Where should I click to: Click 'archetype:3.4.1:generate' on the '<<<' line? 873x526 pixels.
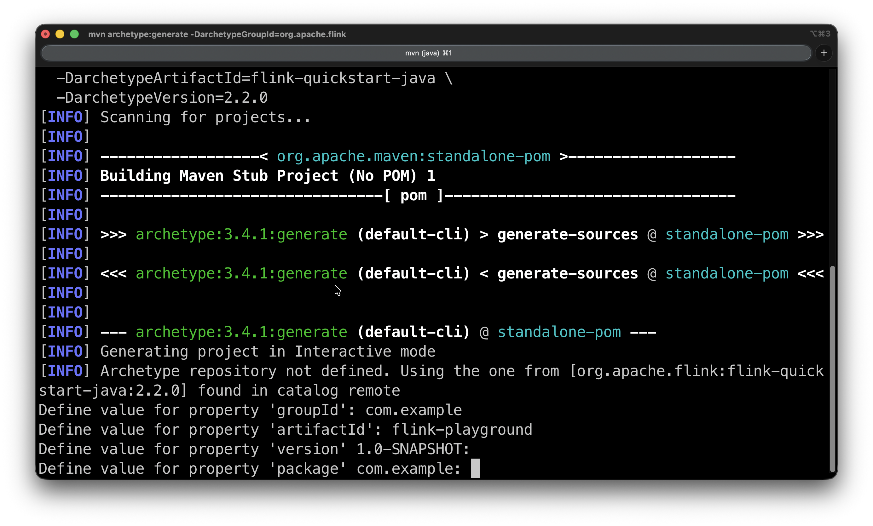(241, 273)
